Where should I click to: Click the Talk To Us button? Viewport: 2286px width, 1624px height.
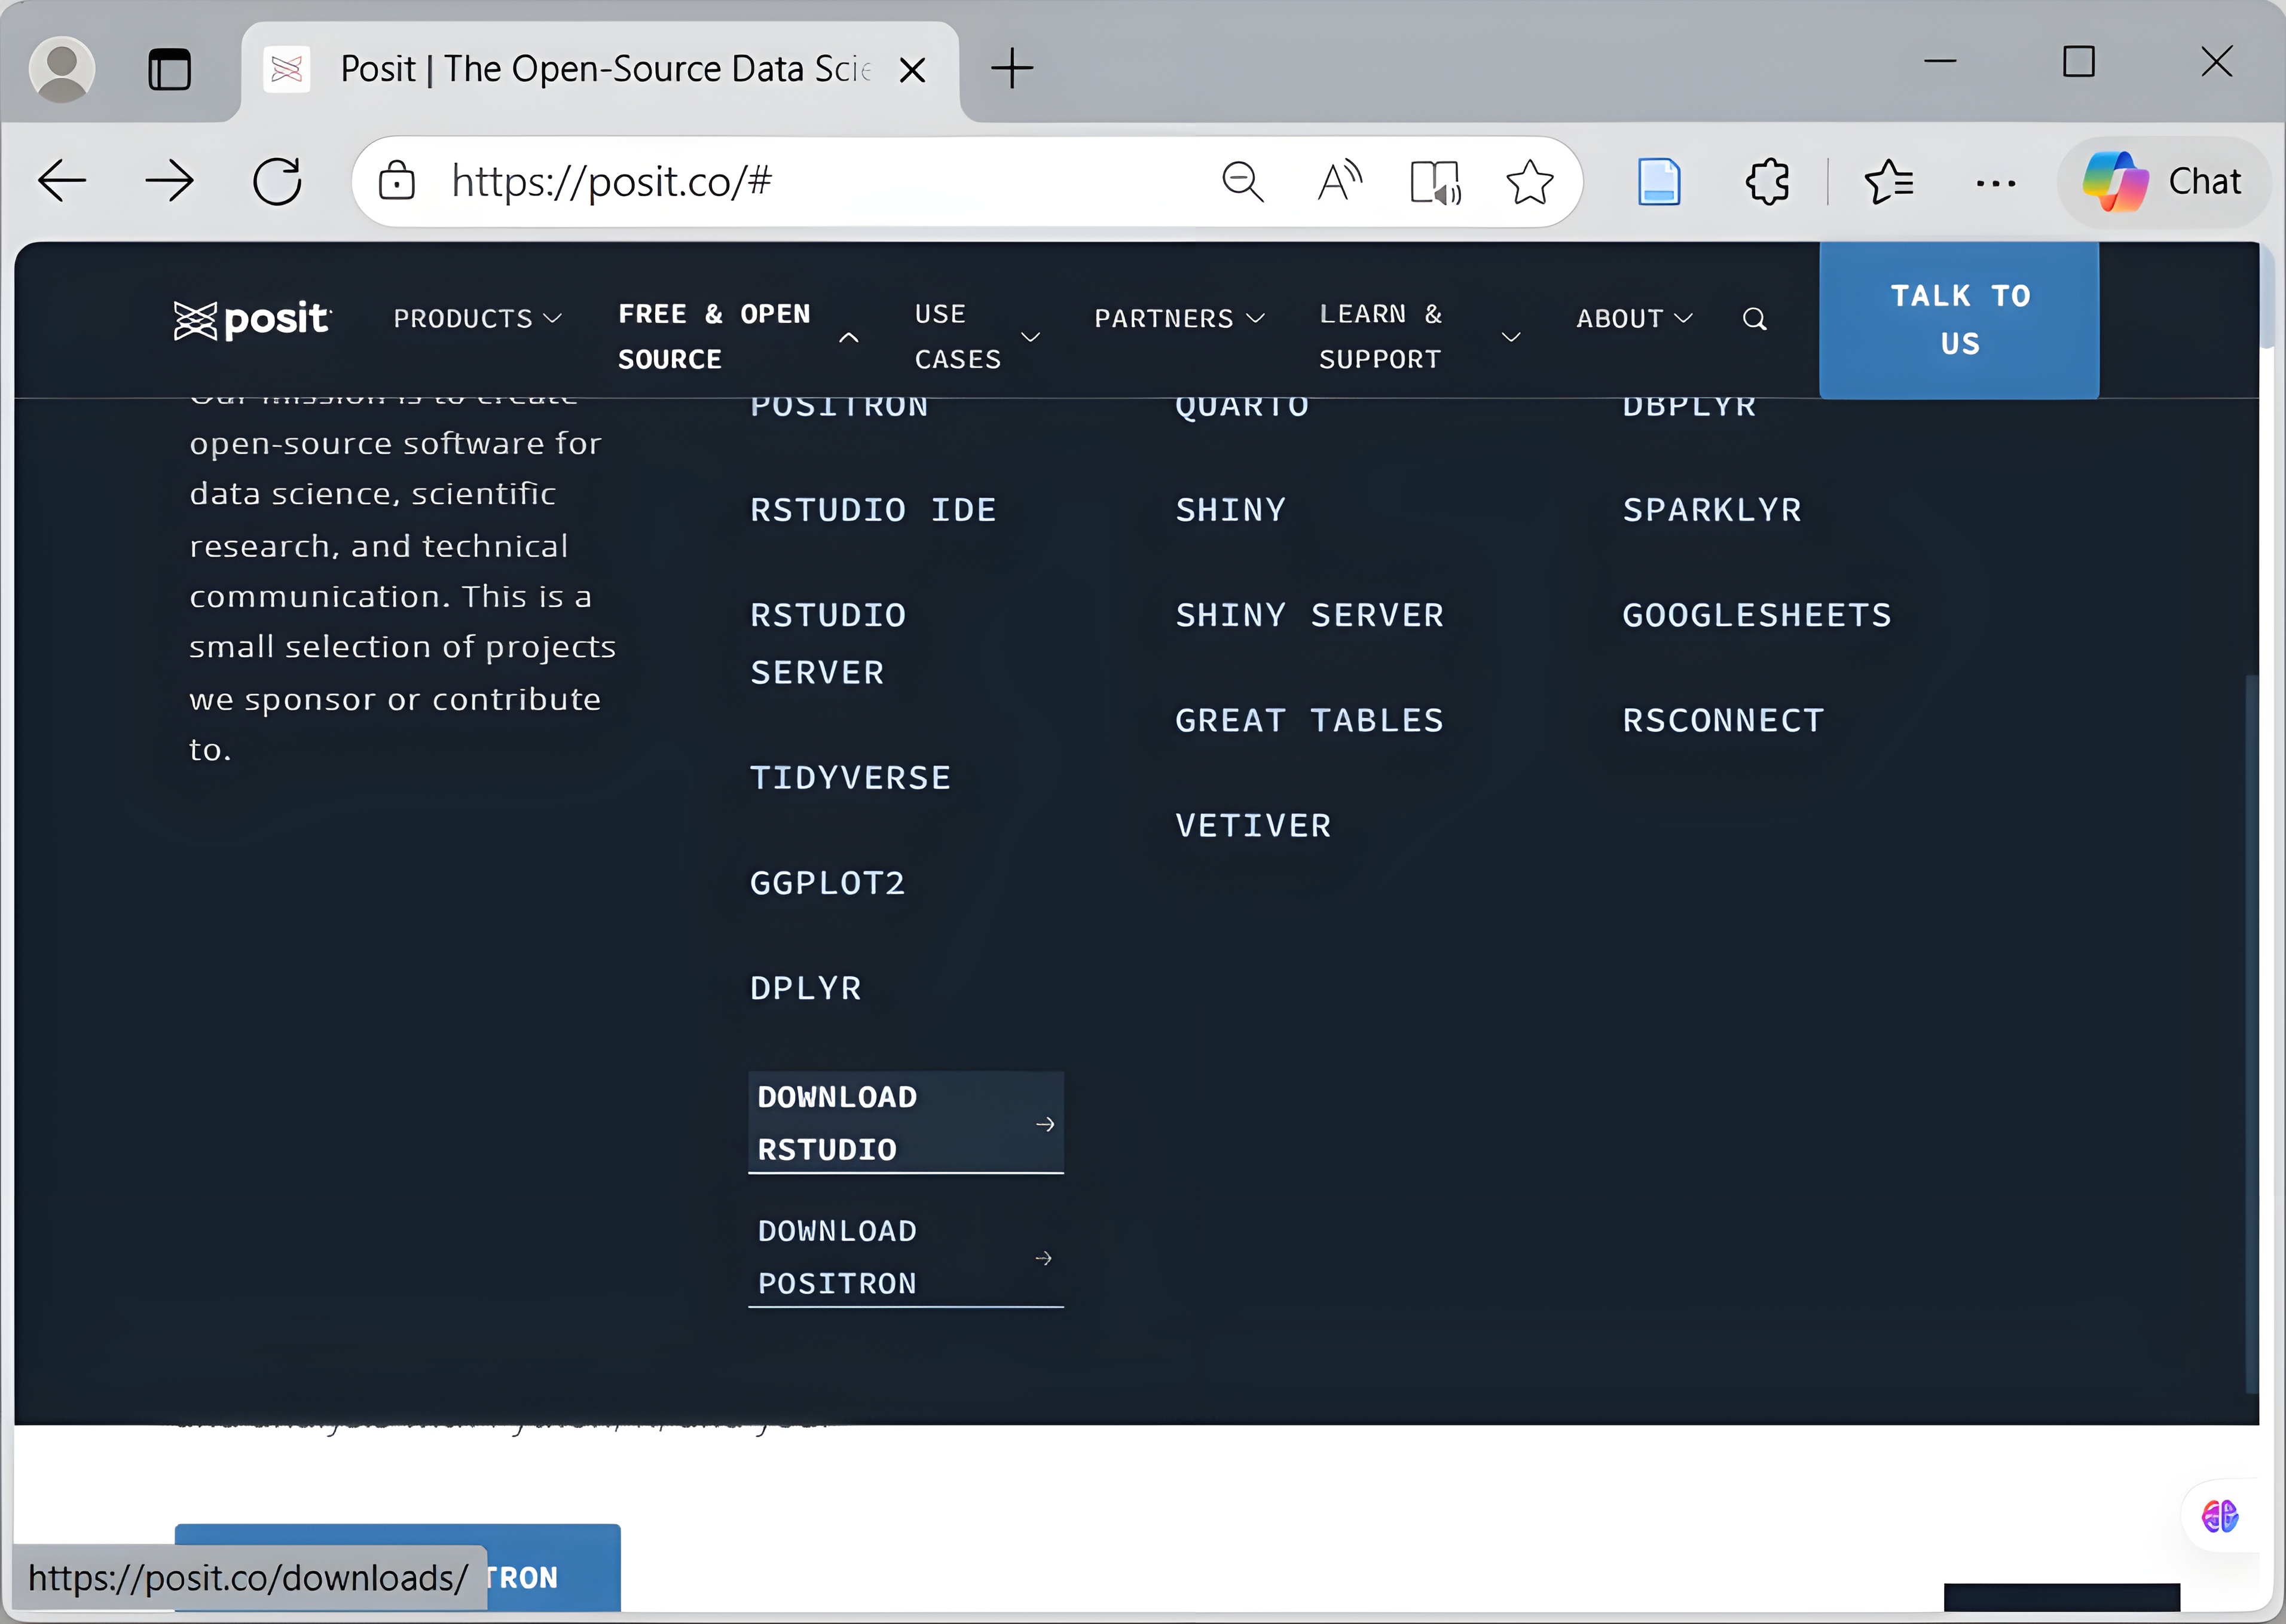tap(1958, 320)
